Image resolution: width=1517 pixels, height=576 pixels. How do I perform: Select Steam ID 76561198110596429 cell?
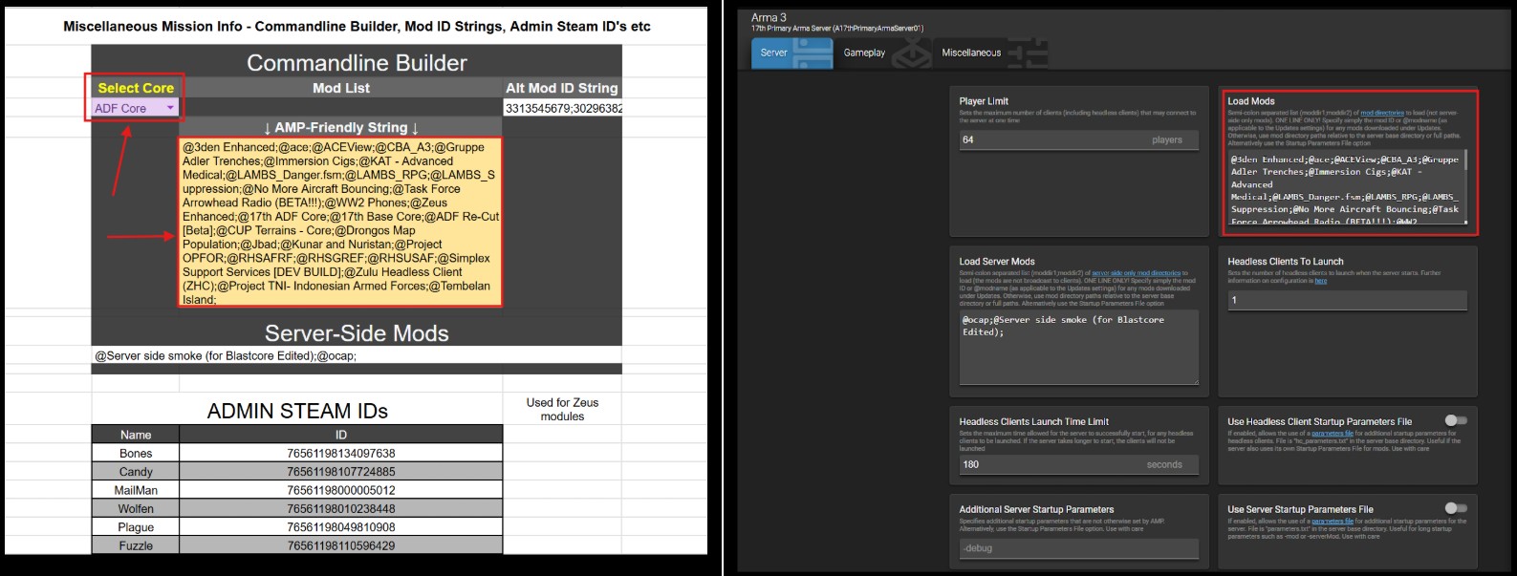340,545
